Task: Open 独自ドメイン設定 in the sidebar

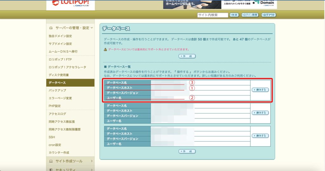Action: [60, 36]
